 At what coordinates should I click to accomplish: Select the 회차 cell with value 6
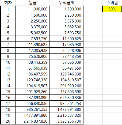click(8, 39)
